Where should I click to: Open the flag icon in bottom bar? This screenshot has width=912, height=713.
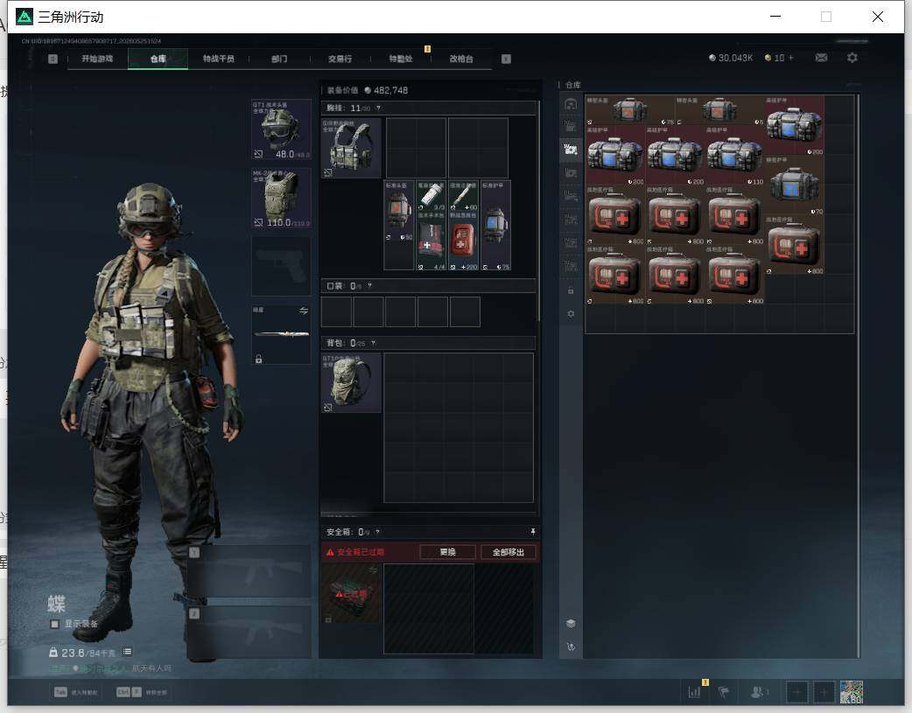pos(724,692)
